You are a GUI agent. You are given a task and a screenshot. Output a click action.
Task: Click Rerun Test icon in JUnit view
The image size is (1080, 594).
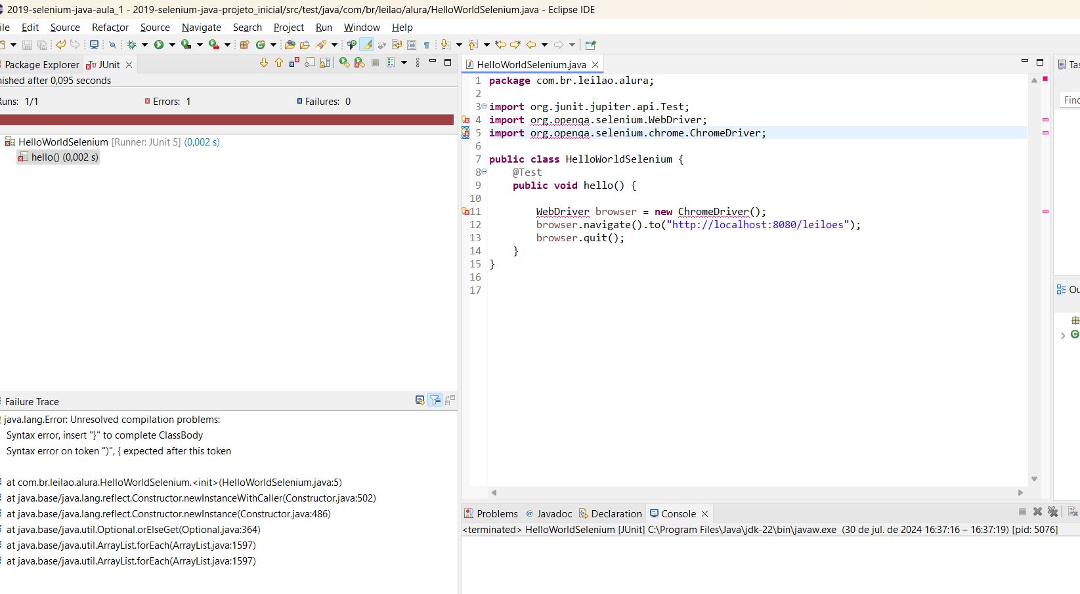coord(344,62)
